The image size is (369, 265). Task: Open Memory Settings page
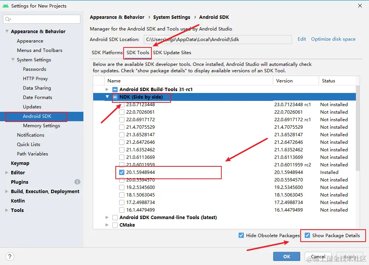click(41, 126)
